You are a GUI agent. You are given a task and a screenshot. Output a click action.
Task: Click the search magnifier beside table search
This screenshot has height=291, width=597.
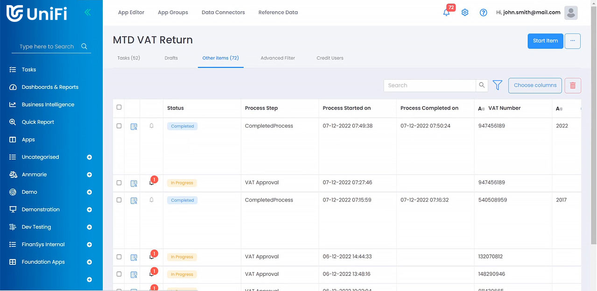[x=482, y=85]
